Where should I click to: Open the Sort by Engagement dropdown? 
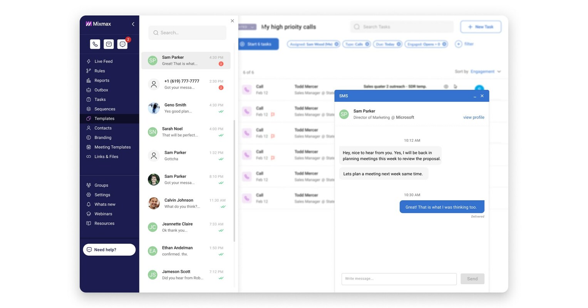coord(485,72)
